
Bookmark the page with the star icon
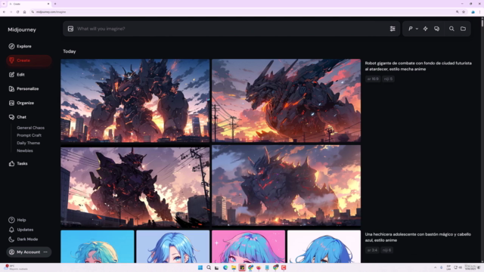pyautogui.click(x=464, y=12)
